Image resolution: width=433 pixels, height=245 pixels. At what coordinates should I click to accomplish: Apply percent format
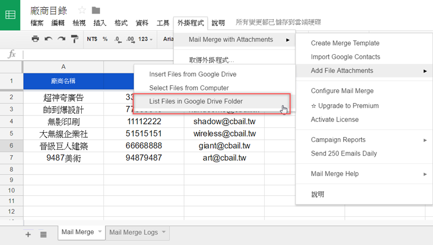(x=105, y=39)
